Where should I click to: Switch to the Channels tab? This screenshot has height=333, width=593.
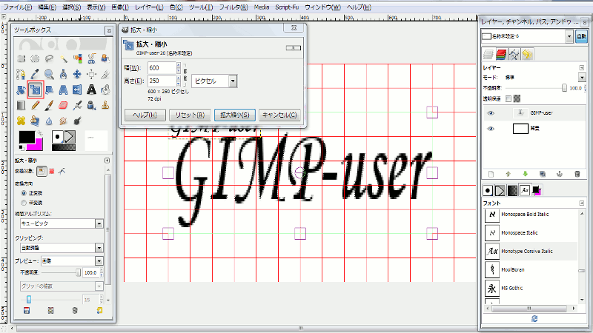pyautogui.click(x=501, y=55)
